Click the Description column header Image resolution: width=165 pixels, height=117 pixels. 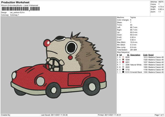(135, 55)
